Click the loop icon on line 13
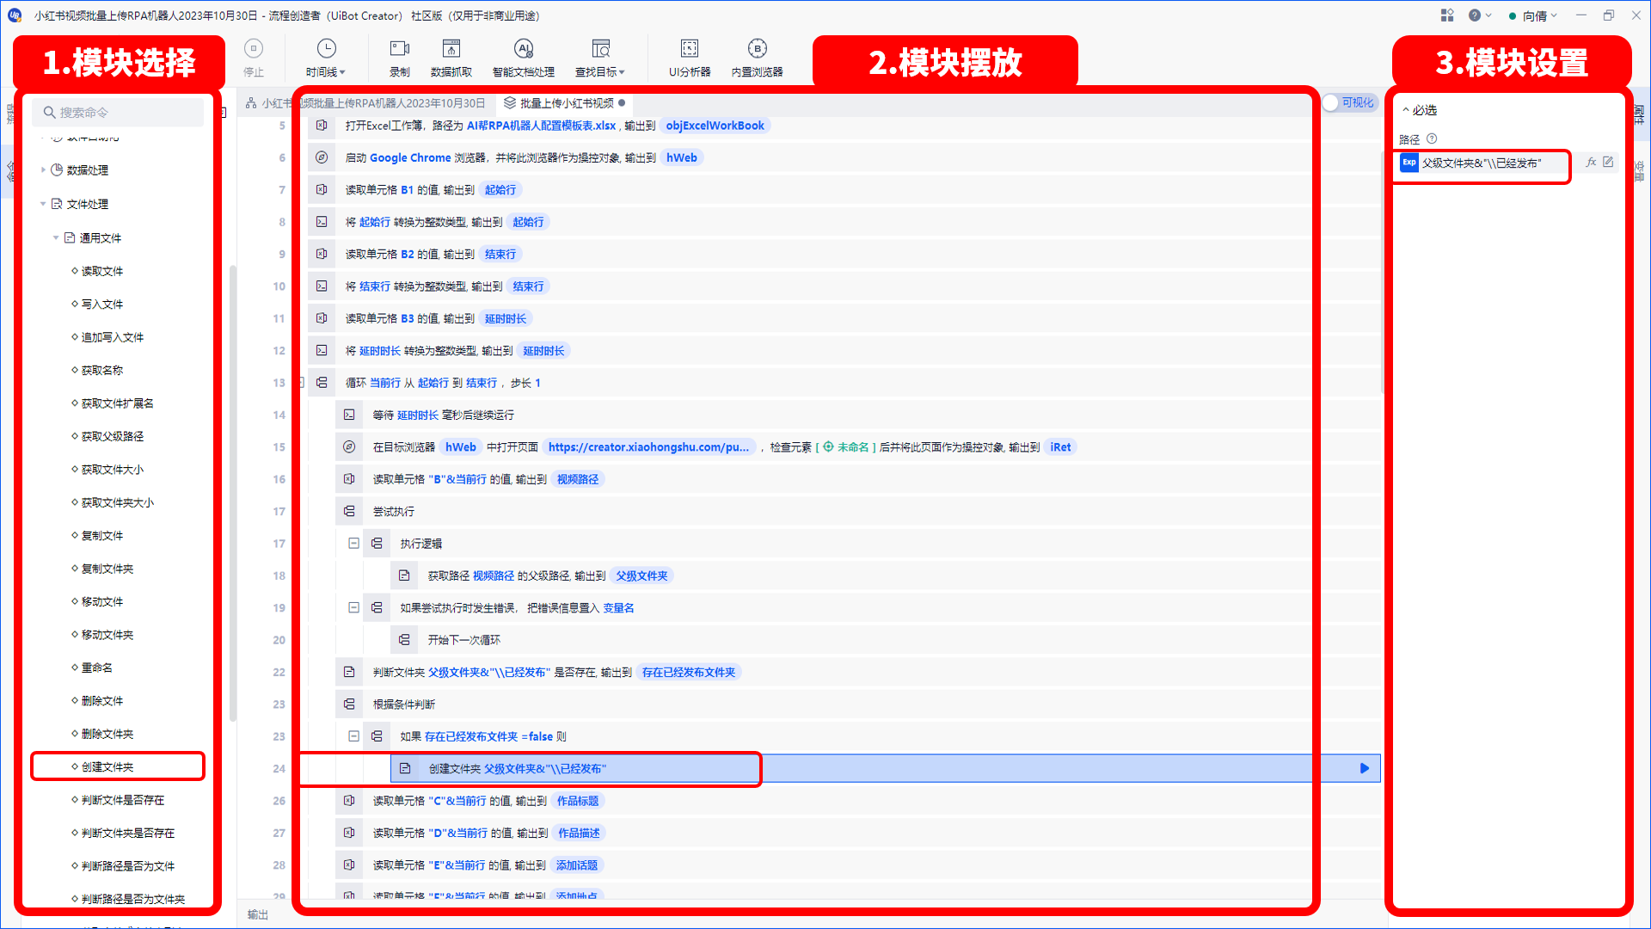The width and height of the screenshot is (1651, 929). 322,383
